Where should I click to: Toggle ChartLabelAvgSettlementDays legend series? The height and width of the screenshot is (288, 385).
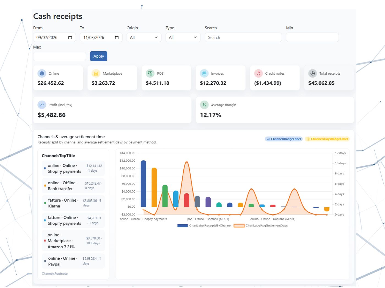(x=261, y=226)
